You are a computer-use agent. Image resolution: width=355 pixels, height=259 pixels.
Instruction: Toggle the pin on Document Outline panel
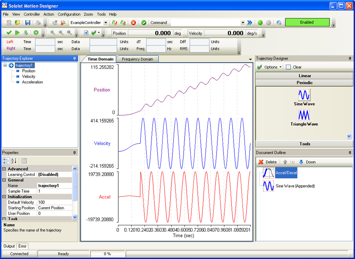pos(350,153)
